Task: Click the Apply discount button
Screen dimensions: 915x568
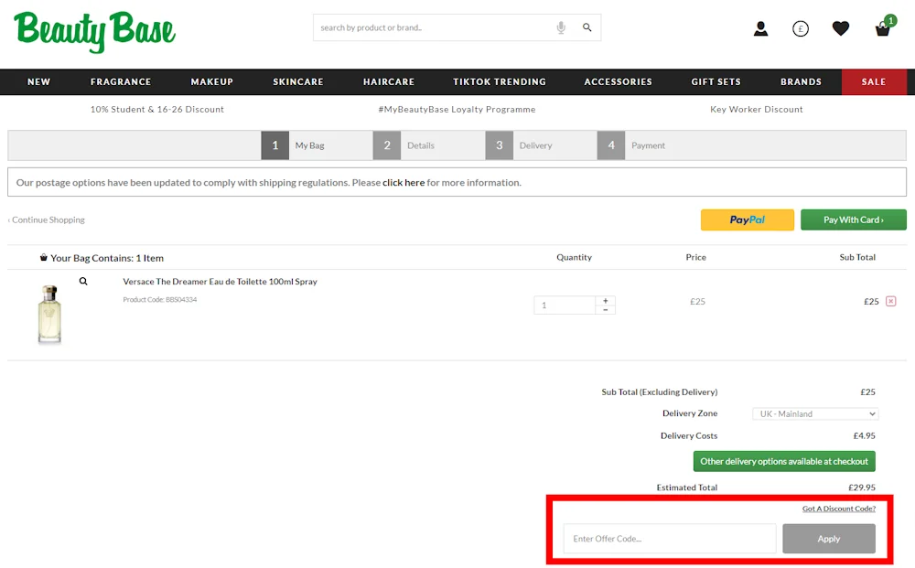Action: point(829,538)
